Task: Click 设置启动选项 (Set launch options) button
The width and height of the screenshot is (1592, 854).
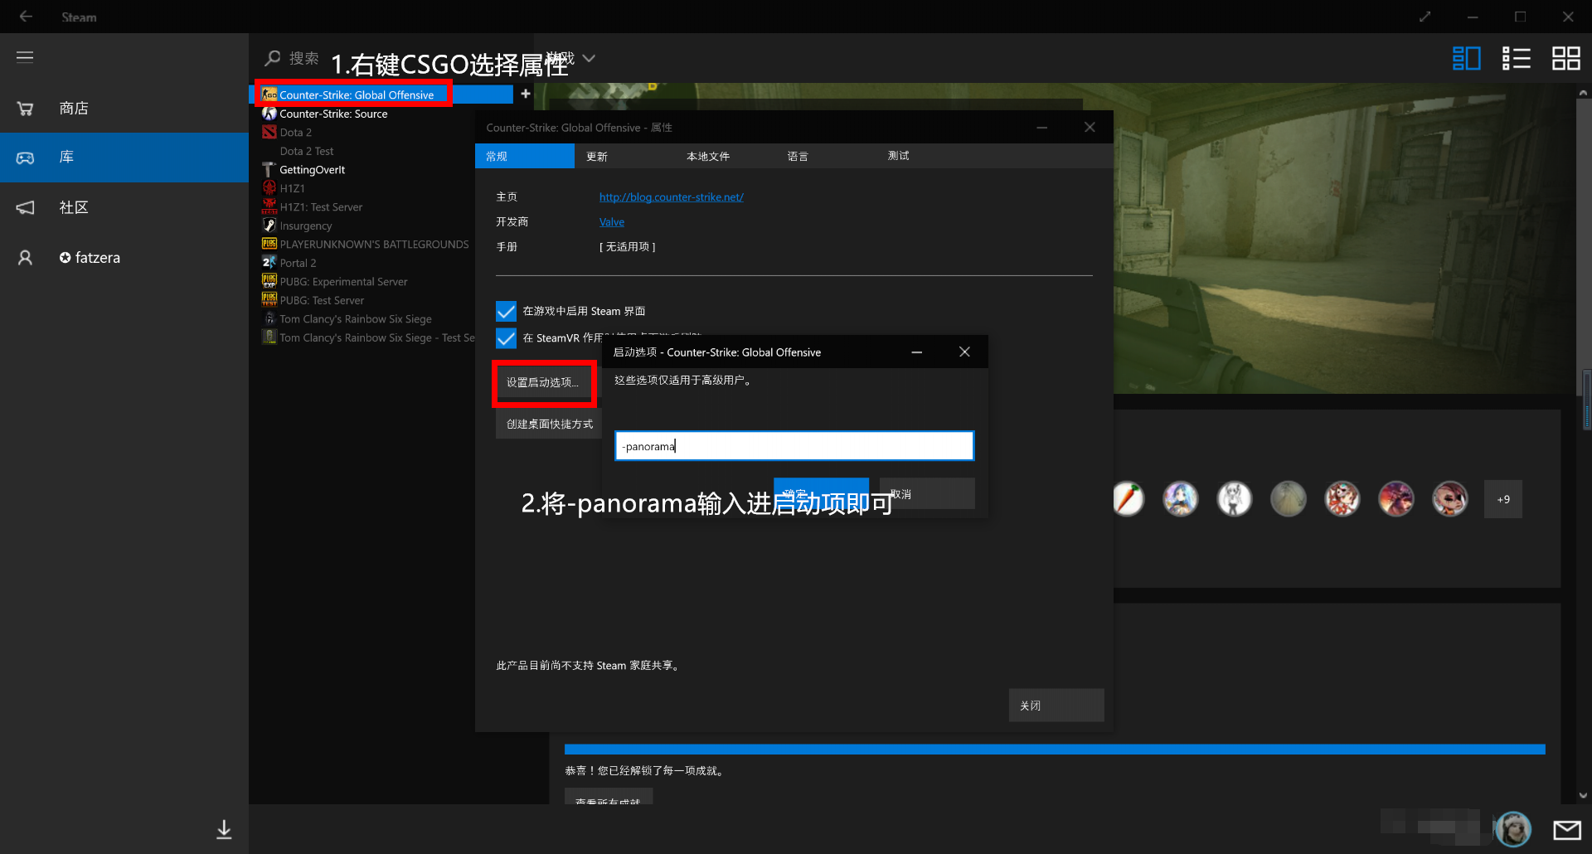Action: click(x=544, y=382)
